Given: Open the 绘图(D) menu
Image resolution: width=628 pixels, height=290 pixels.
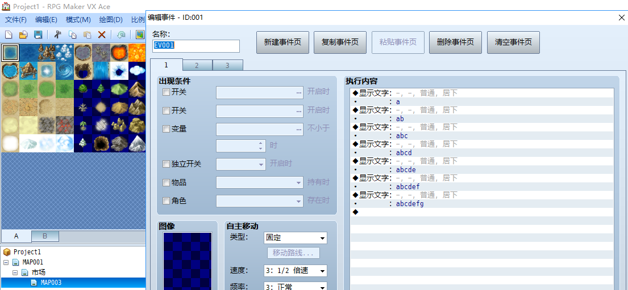Looking at the screenshot, I should point(111,20).
